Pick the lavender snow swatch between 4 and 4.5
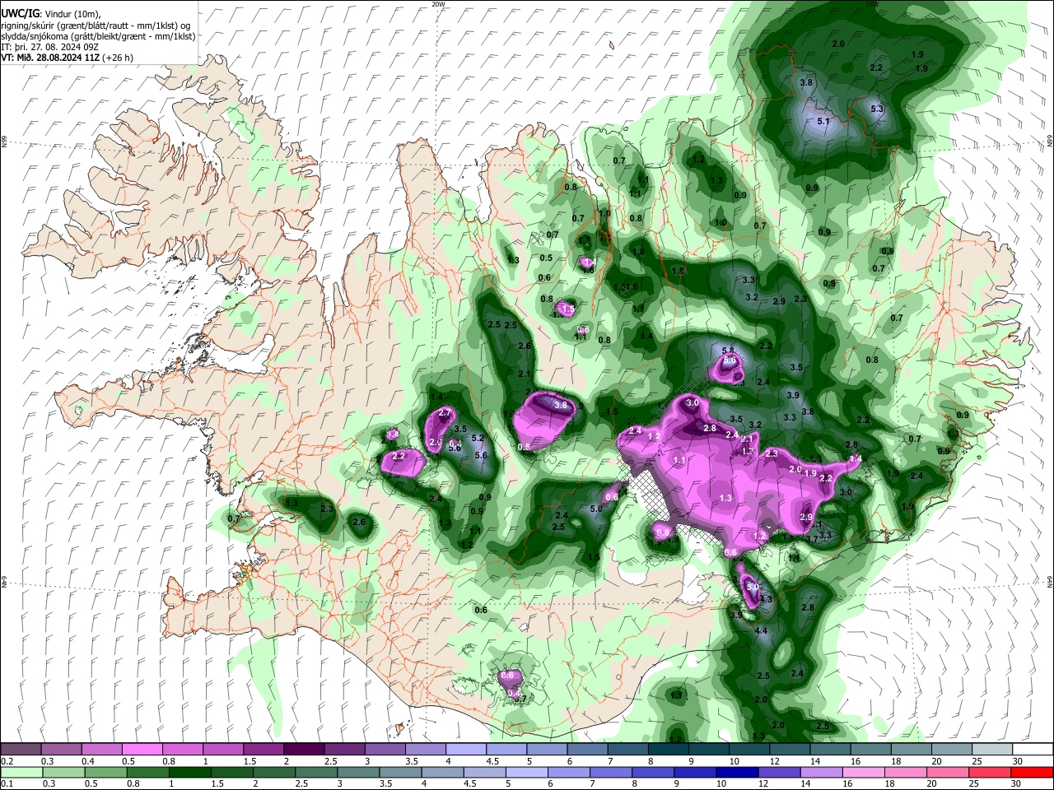Screen dimensions: 1054x790 (x=465, y=750)
